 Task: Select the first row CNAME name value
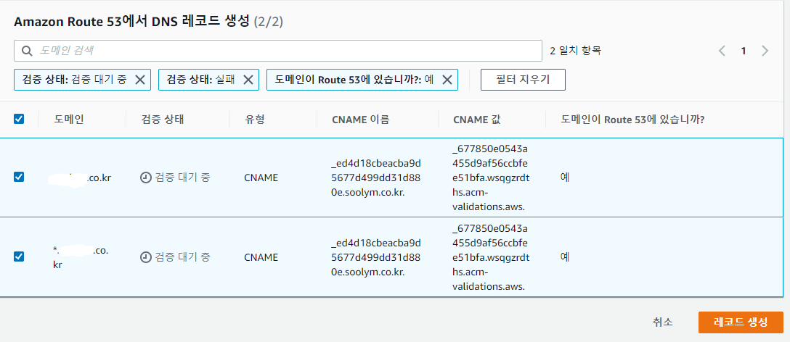click(376, 178)
